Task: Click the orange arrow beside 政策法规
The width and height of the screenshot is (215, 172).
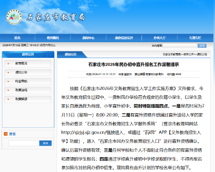Action: pyautogui.click(x=8, y=90)
